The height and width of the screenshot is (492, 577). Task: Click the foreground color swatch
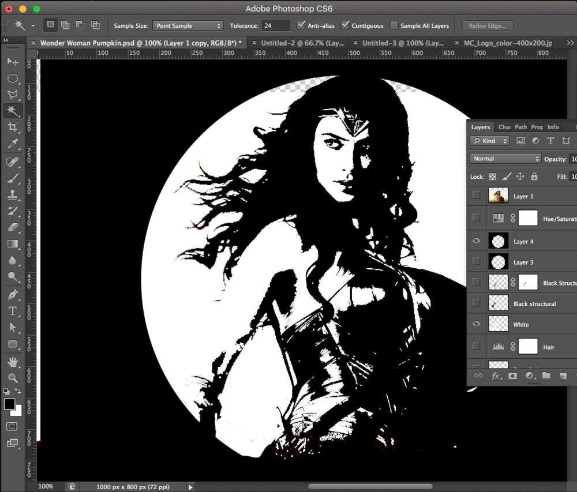click(10, 404)
